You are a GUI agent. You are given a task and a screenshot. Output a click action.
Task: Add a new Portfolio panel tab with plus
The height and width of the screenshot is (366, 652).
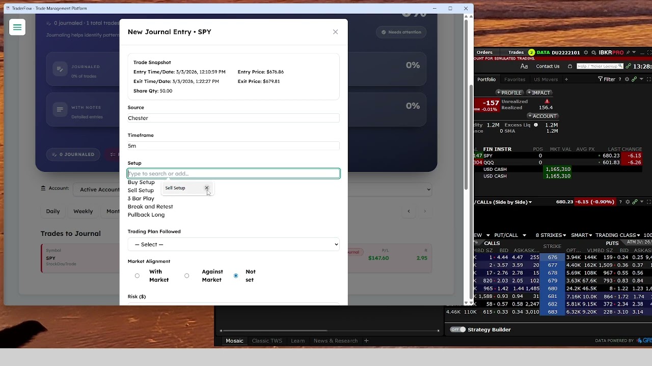(x=566, y=79)
